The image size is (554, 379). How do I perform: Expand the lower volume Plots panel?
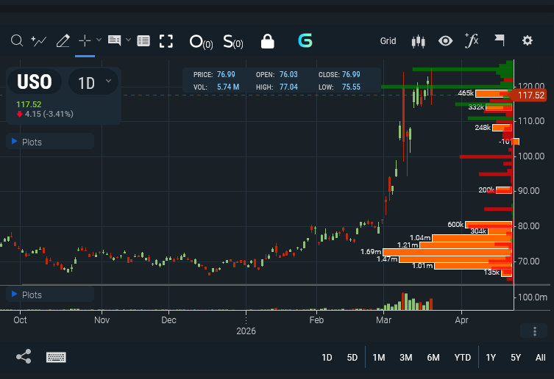(x=50, y=295)
